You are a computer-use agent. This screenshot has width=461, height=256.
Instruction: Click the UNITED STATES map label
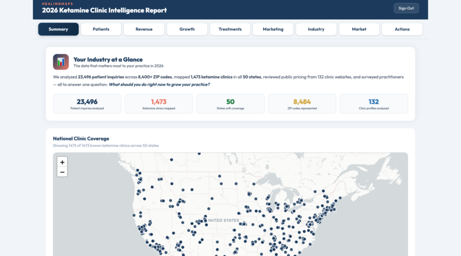pyautogui.click(x=223, y=220)
